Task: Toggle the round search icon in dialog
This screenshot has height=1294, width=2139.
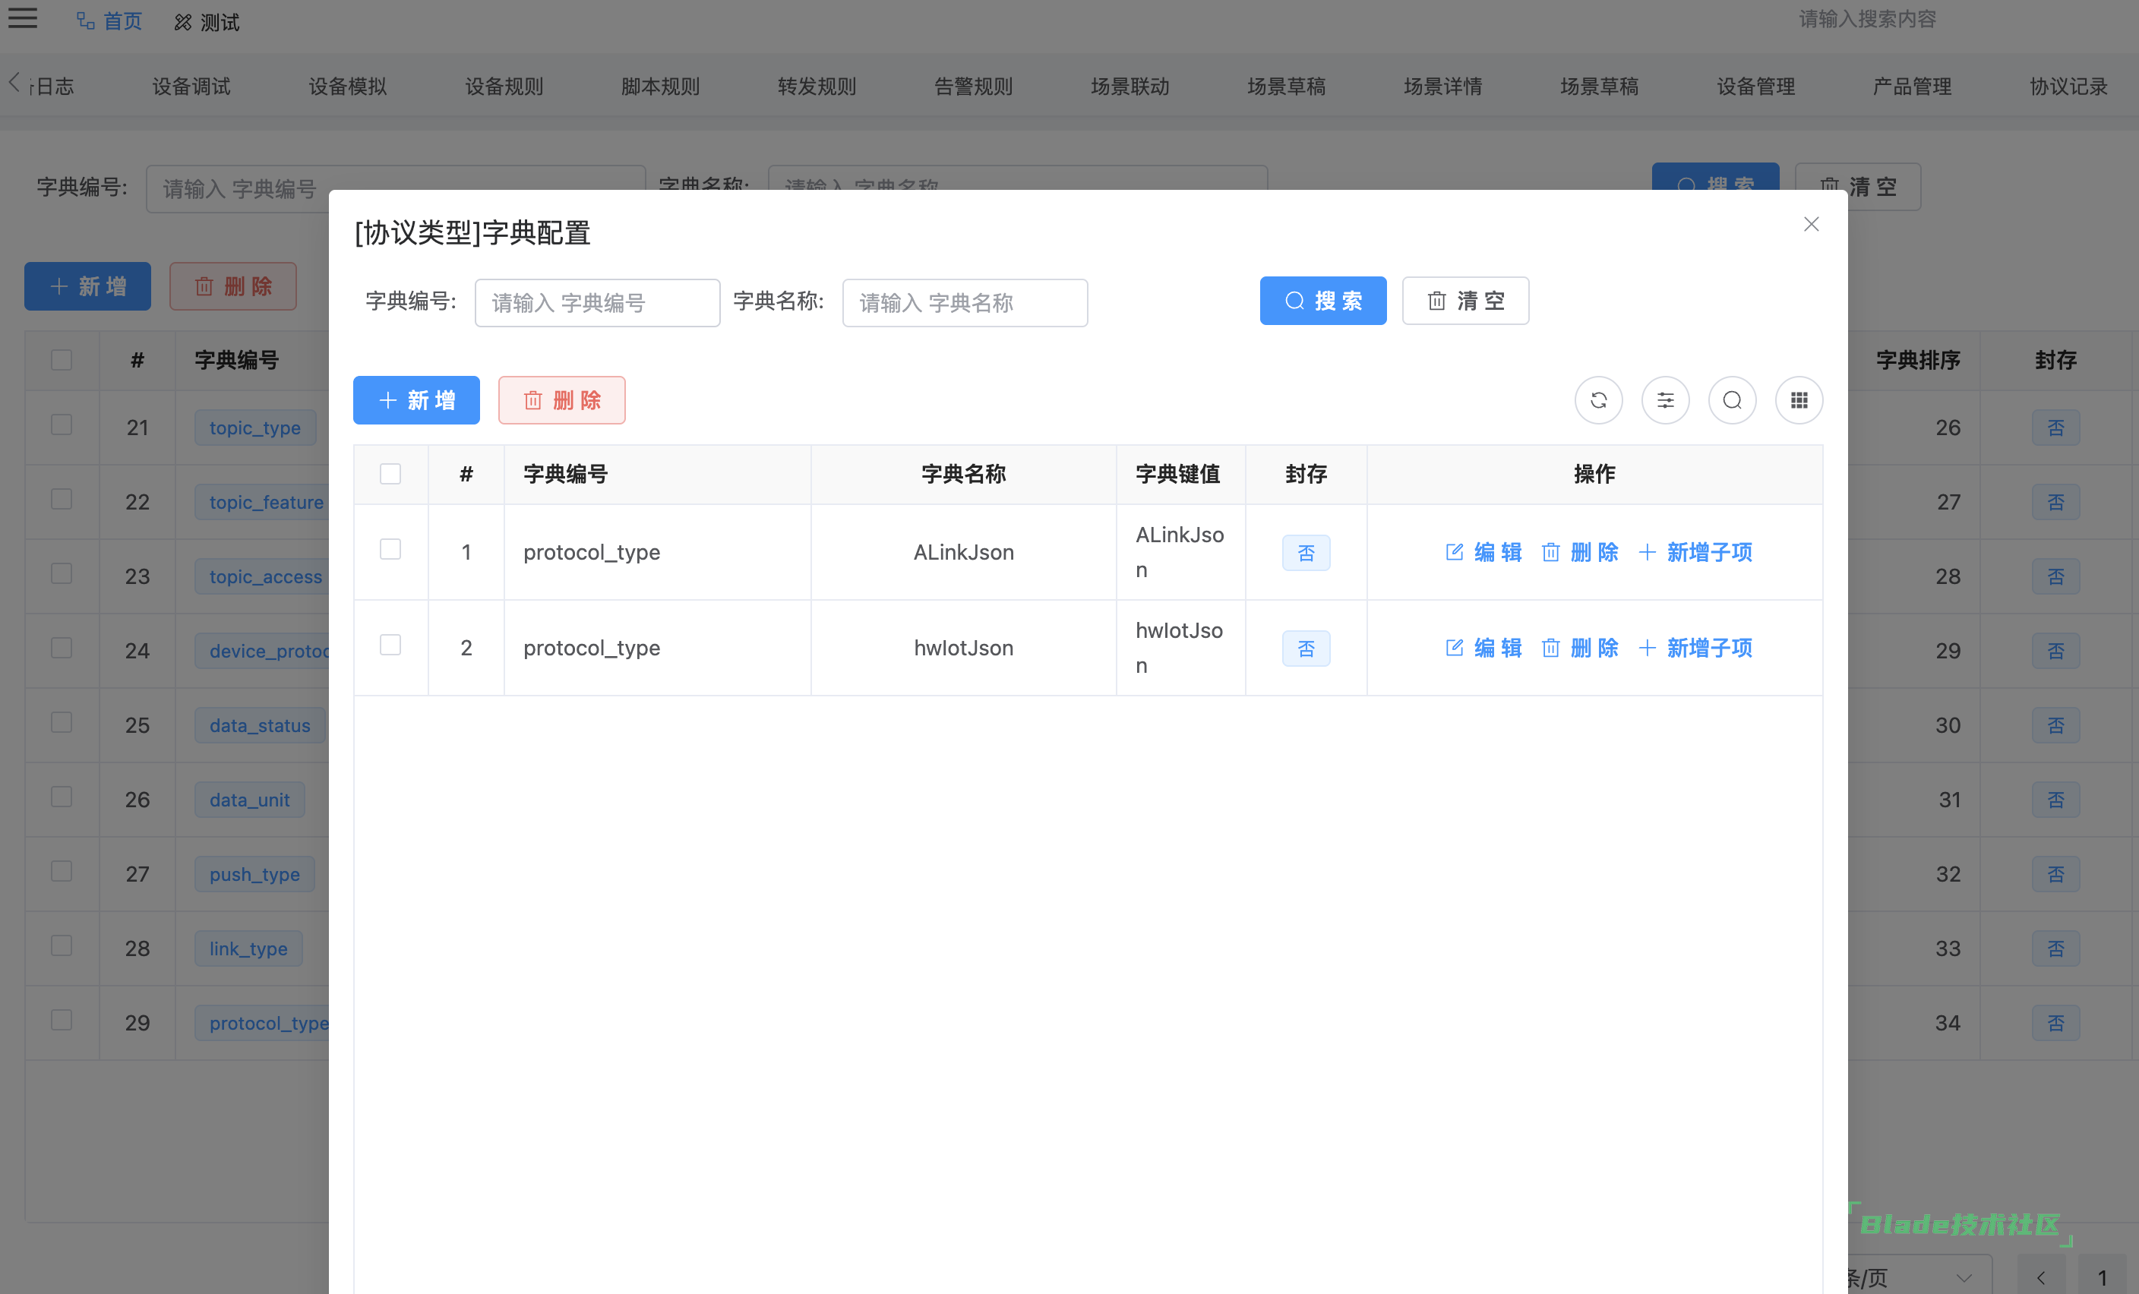Action: (x=1732, y=400)
